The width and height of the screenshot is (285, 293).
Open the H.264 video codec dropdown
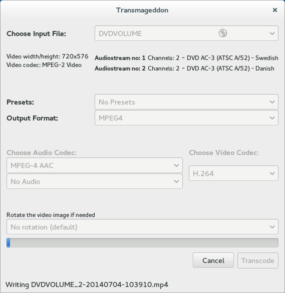pos(233,173)
